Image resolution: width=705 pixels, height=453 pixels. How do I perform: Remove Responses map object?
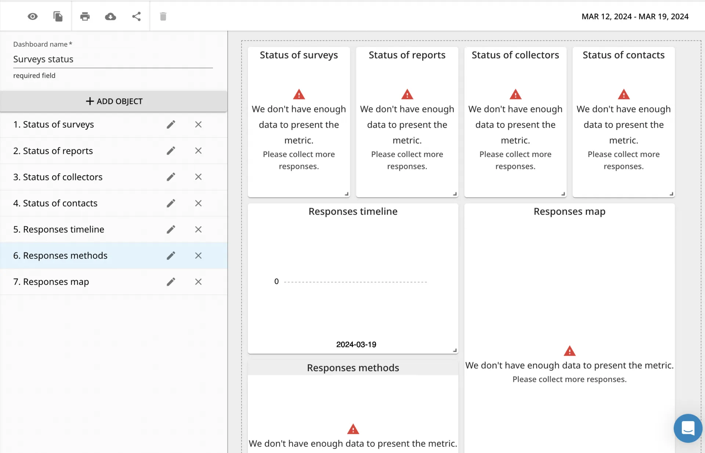pos(198,282)
